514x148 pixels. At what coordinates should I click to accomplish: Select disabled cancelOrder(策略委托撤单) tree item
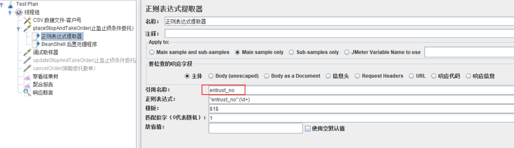(64, 69)
